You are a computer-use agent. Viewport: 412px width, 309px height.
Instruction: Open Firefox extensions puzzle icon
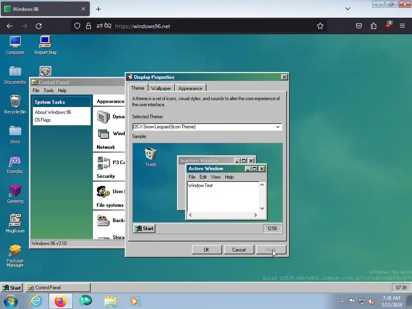pyautogui.click(x=373, y=26)
